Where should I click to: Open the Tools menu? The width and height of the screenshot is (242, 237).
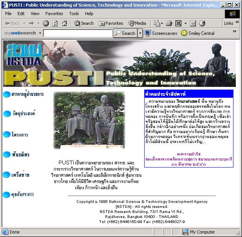(74, 14)
